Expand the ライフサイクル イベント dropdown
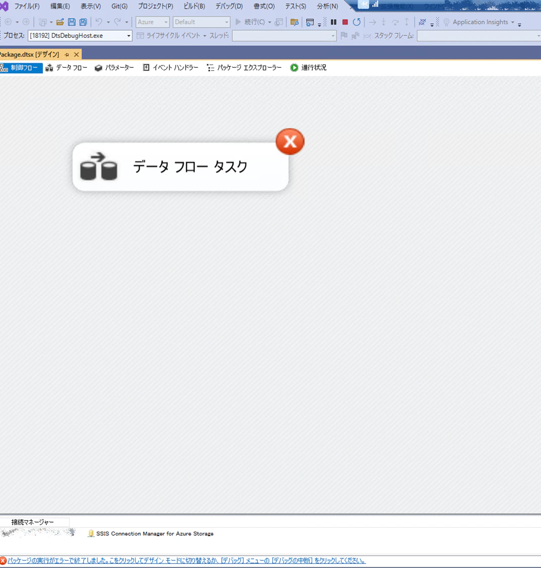This screenshot has width=541, height=568. click(x=205, y=36)
